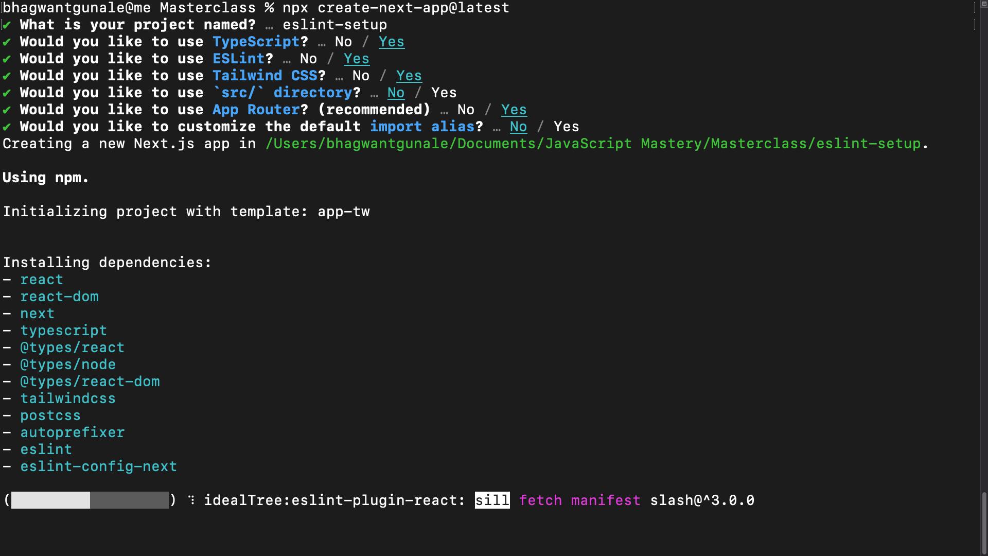Select underlined Yes for App Router option
The width and height of the screenshot is (988, 556).
(x=514, y=110)
